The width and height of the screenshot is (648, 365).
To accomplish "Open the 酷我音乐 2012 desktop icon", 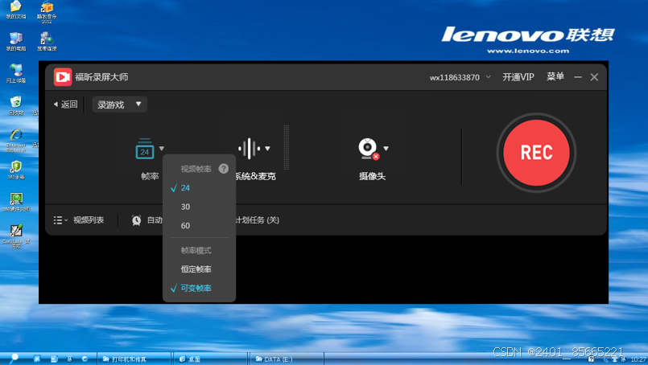I will [x=47, y=12].
